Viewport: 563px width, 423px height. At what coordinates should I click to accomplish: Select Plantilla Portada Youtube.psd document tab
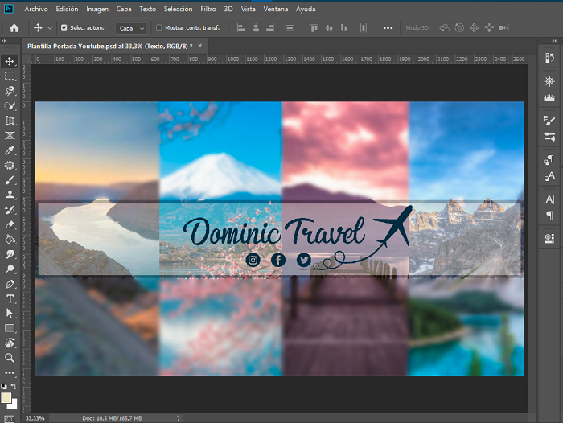[109, 46]
